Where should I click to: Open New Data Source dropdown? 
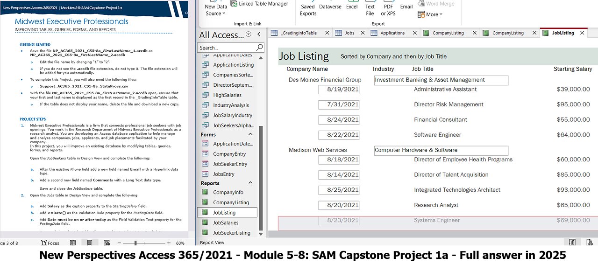(216, 10)
